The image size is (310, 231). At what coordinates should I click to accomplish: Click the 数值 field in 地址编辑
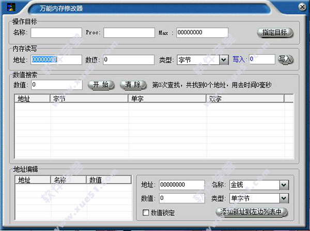tap(182, 198)
